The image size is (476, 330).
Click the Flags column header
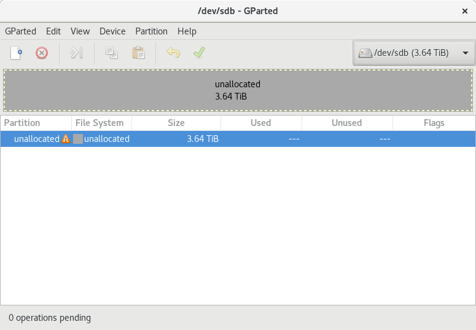(434, 123)
